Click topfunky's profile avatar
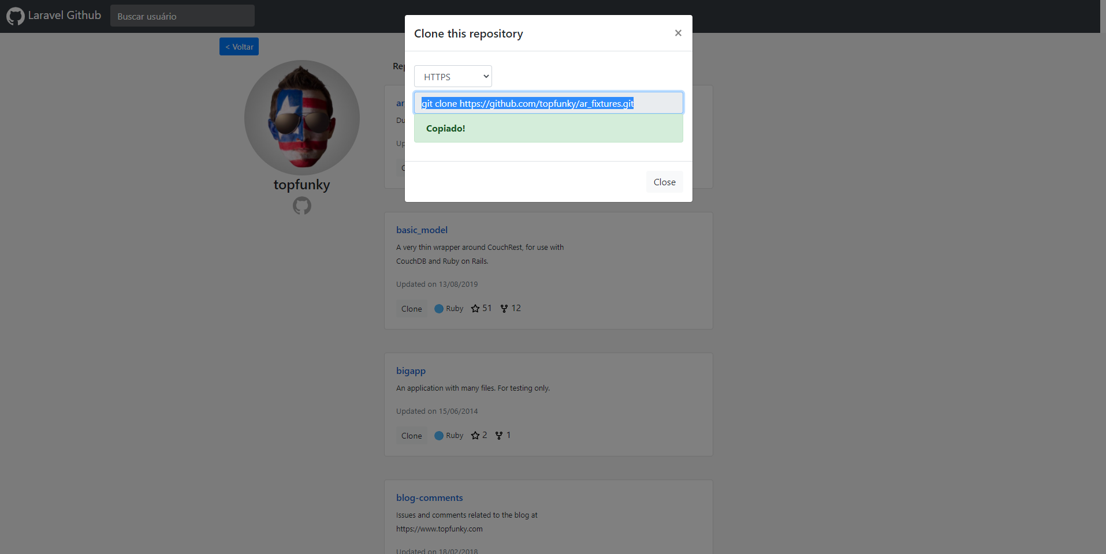 coord(302,118)
